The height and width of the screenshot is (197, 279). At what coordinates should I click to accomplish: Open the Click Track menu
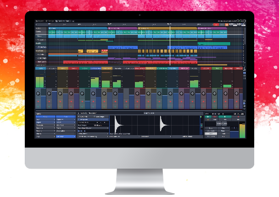pyautogui.click(x=66, y=125)
